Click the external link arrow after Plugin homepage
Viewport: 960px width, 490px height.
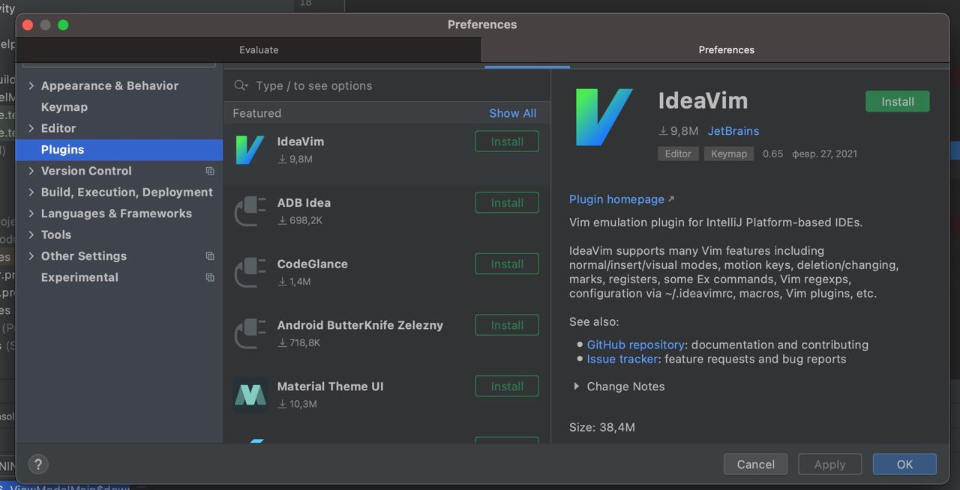(671, 199)
